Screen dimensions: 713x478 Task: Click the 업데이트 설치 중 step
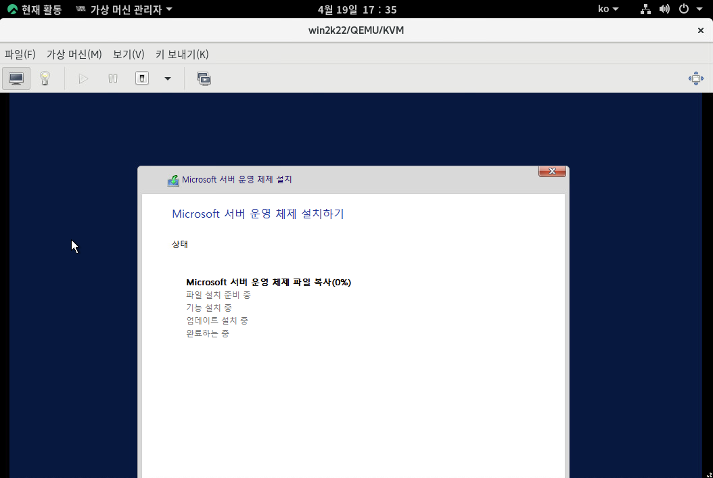pos(217,320)
